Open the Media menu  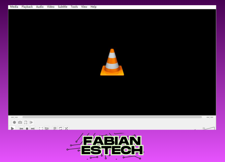point(14,7)
